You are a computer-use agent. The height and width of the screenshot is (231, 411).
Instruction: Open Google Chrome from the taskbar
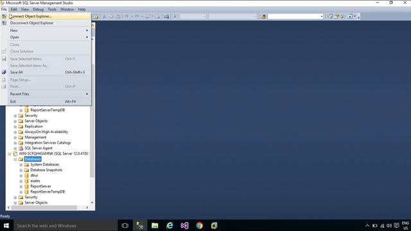(200, 225)
